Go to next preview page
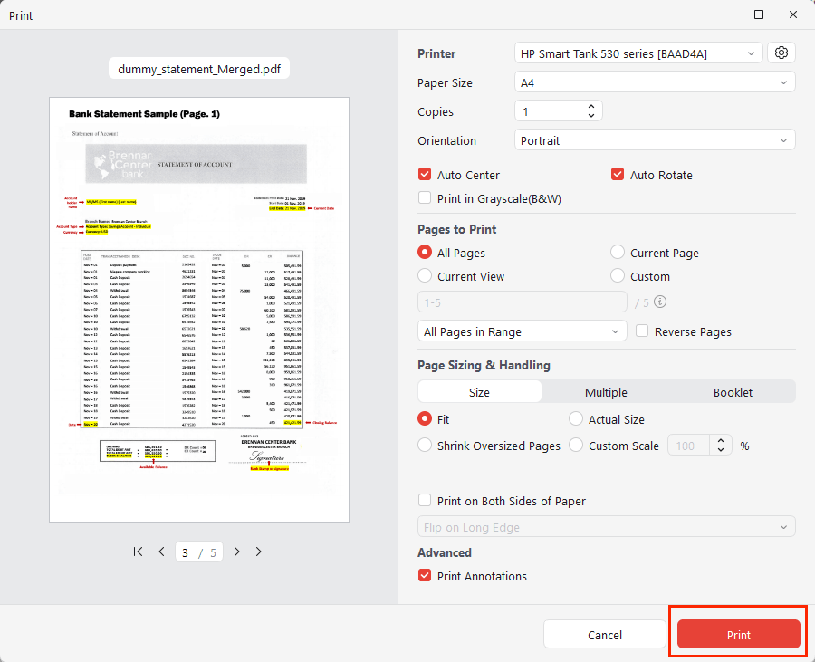The width and height of the screenshot is (815, 662). point(236,552)
